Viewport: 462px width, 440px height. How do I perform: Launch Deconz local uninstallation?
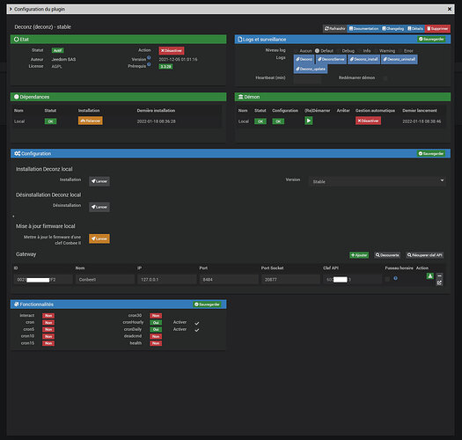[99, 207]
